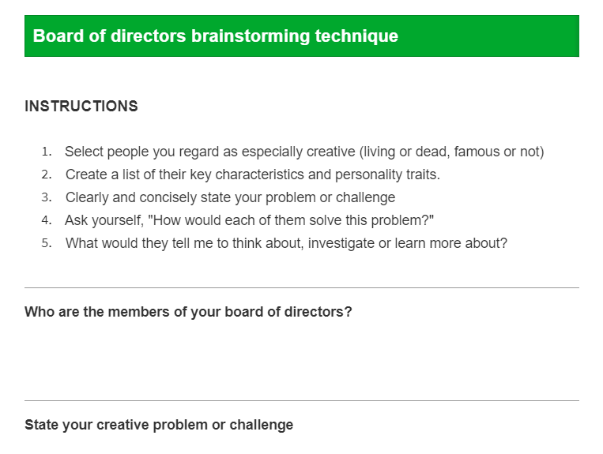Viewport: 603px width, 454px height.
Task: Click the list number '3.' marker
Action: (47, 197)
